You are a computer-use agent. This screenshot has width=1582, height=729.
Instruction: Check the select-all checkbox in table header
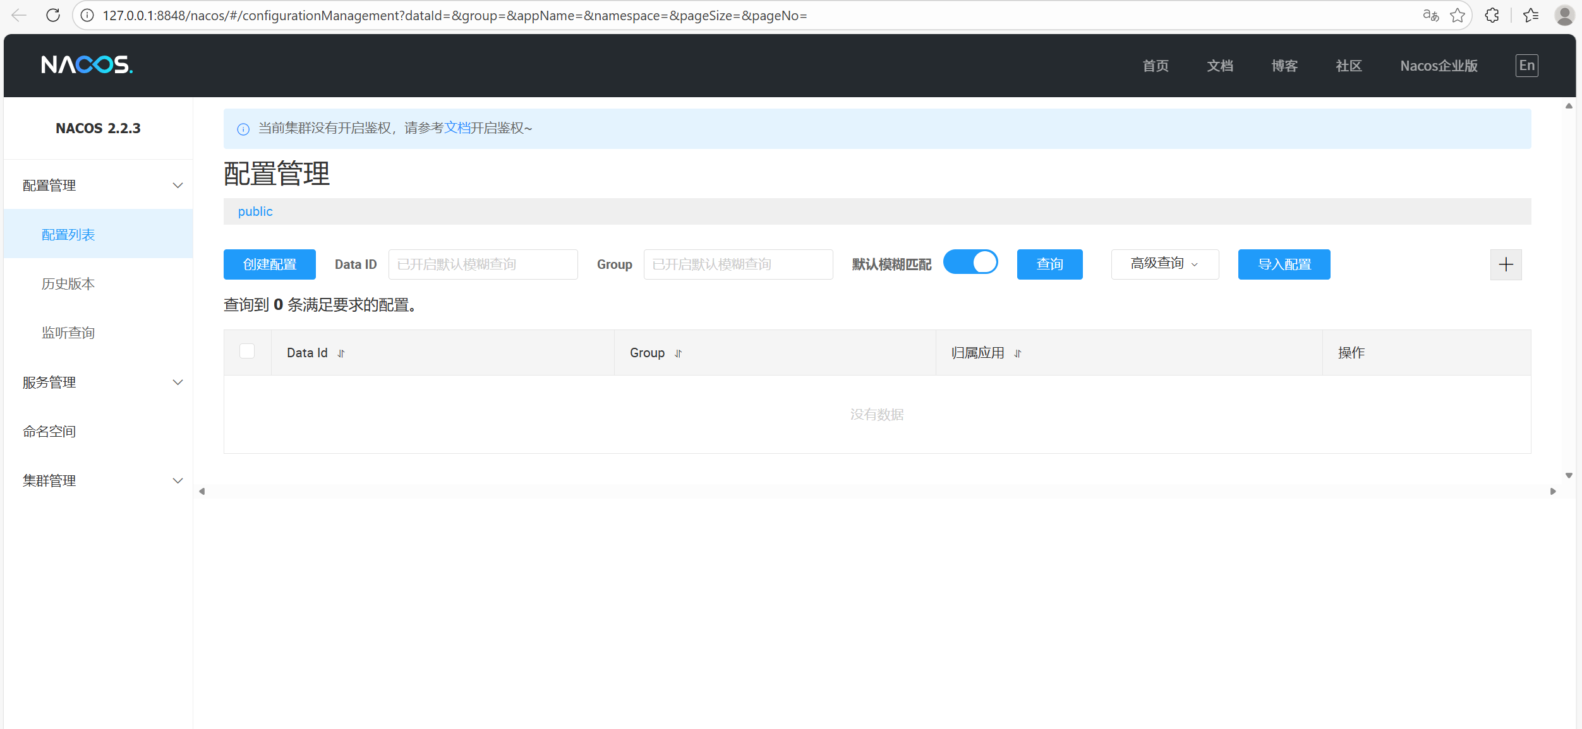pos(247,351)
